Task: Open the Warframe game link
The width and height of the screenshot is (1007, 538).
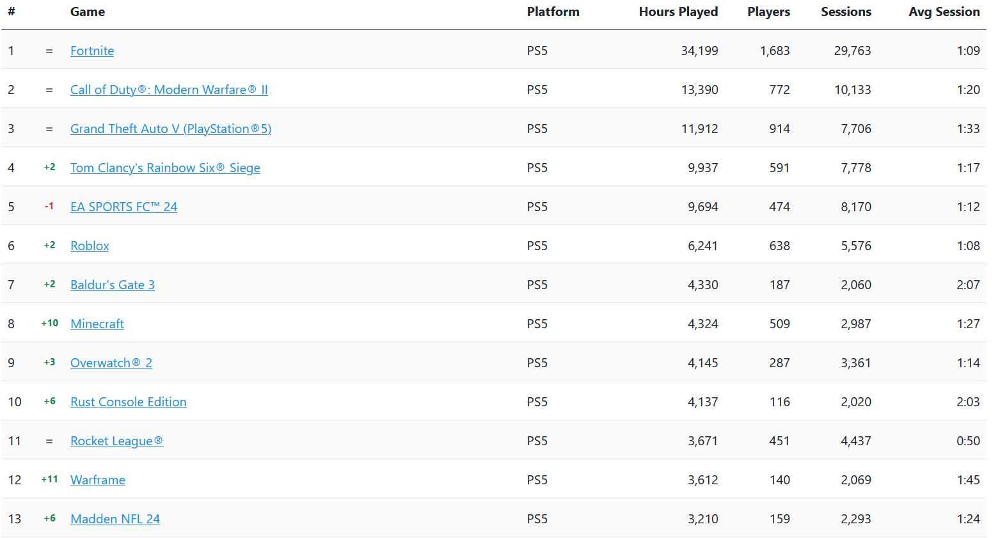Action: (98, 480)
